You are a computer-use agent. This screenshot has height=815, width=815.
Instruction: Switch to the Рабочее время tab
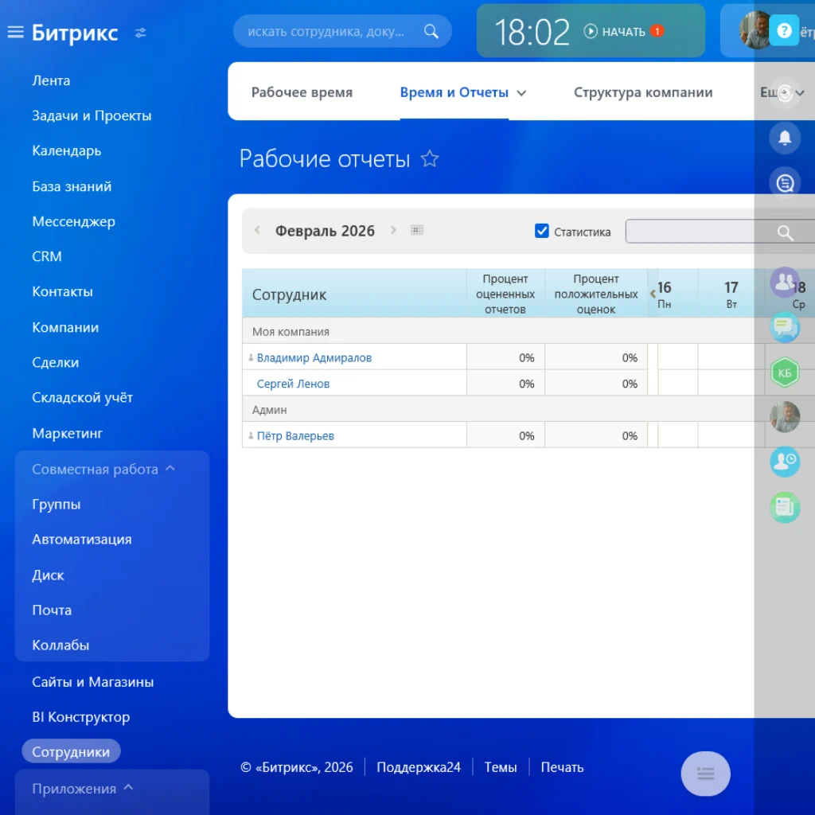pyautogui.click(x=302, y=92)
